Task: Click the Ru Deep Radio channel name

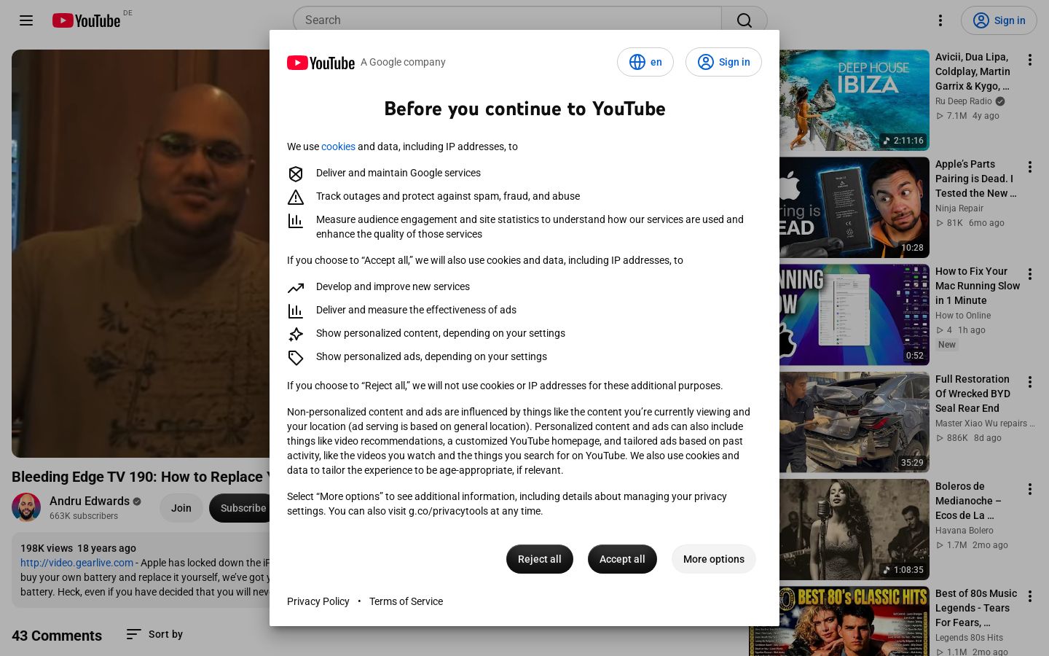Action: click(x=964, y=101)
